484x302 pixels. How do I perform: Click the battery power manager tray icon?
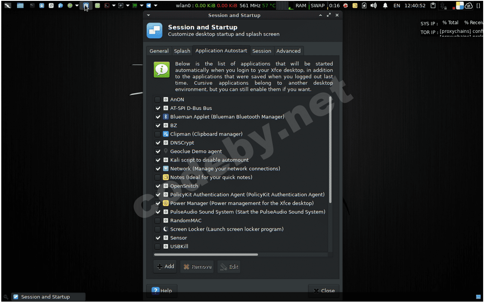coord(364,6)
